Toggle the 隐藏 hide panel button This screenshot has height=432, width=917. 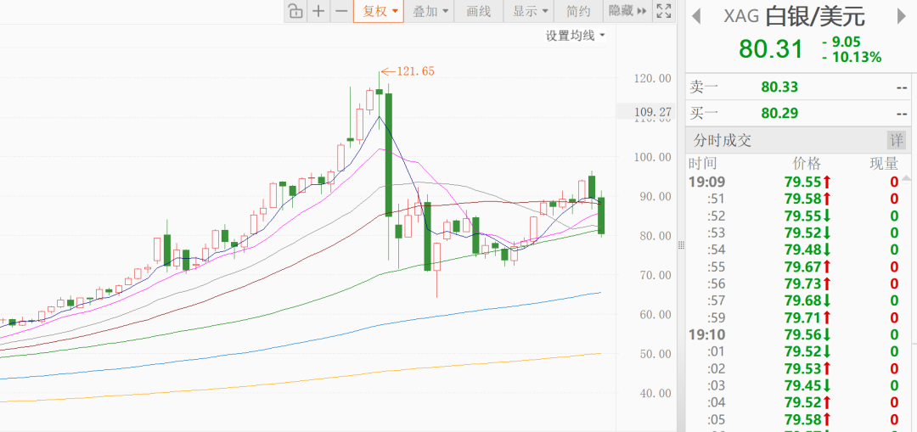pos(627,11)
